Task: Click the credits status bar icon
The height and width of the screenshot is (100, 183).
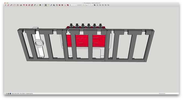Action: 7,94
